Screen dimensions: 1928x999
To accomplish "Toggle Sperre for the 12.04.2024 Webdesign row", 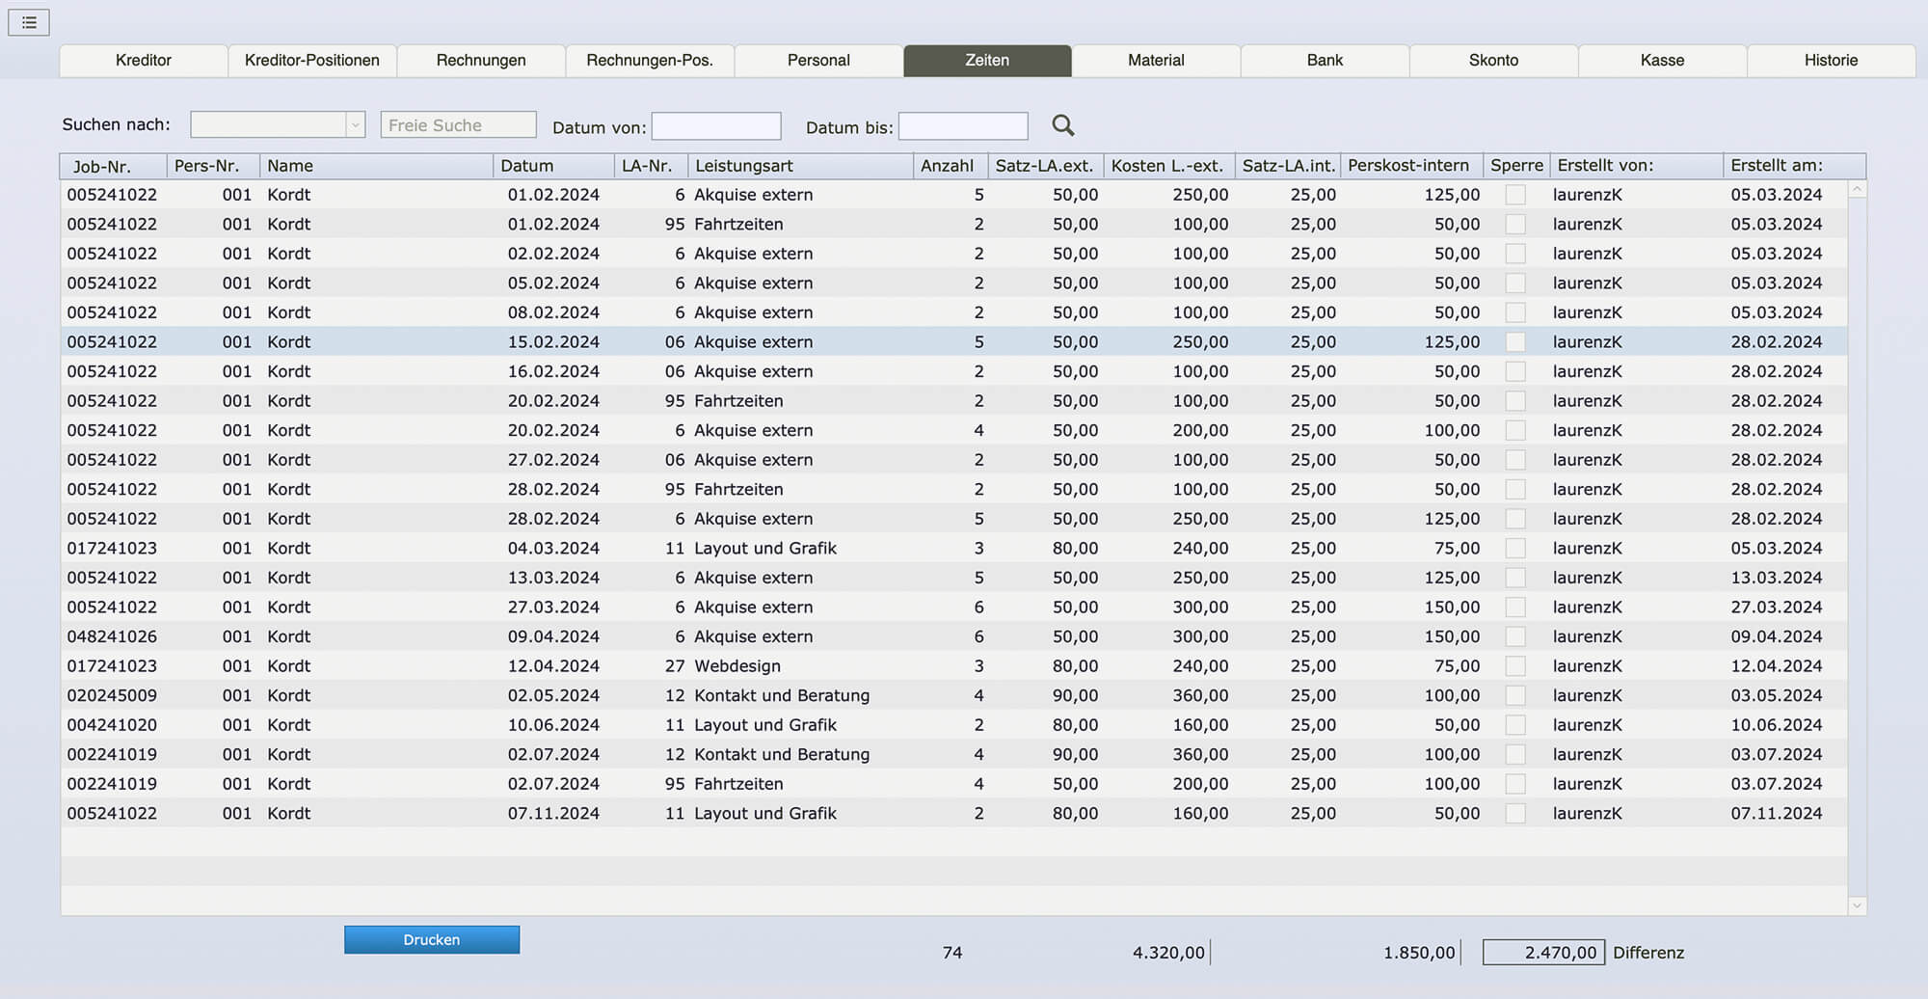I will pyautogui.click(x=1515, y=666).
